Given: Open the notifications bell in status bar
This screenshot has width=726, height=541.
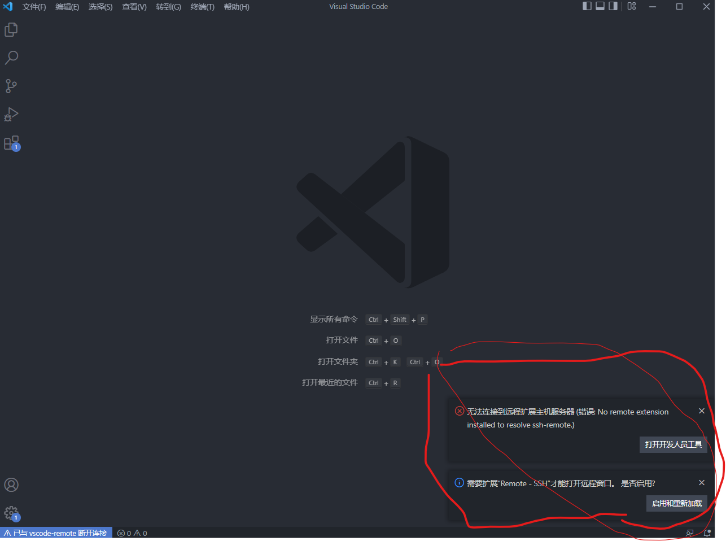Looking at the screenshot, I should click(707, 533).
